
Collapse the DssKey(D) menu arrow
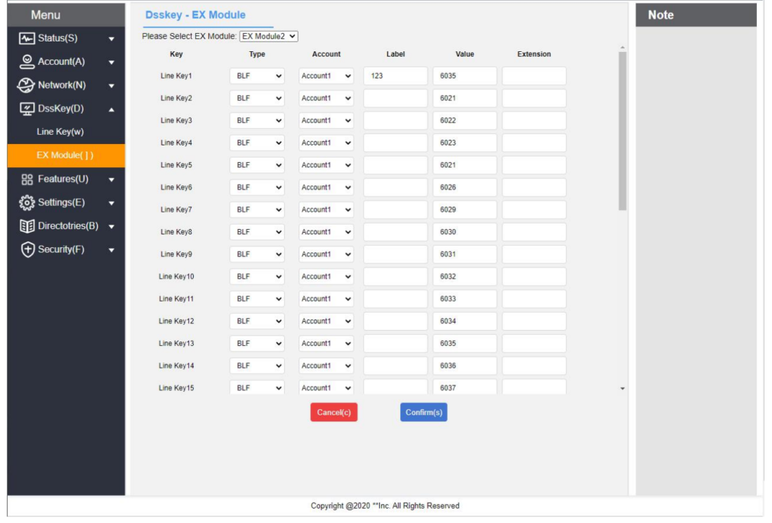(112, 109)
